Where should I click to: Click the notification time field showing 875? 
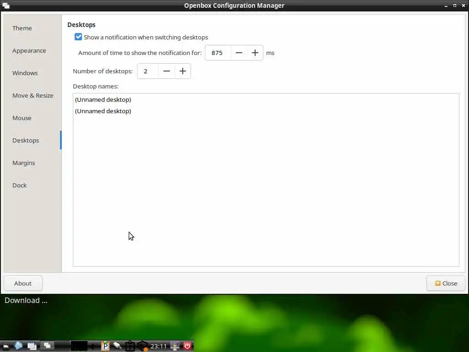point(218,53)
